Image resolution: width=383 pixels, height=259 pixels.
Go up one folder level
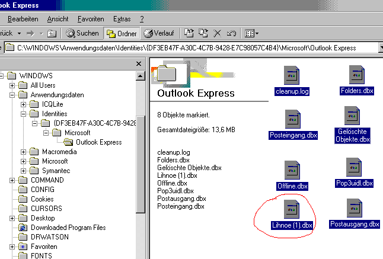(x=52, y=33)
